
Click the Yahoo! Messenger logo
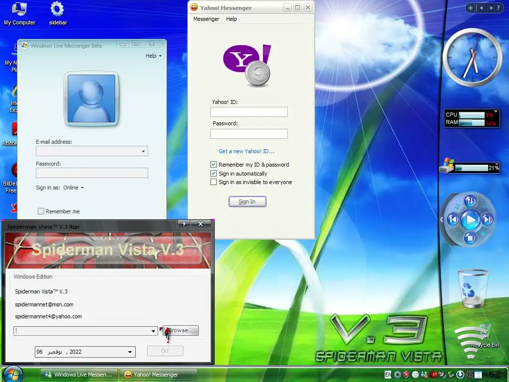(x=247, y=65)
